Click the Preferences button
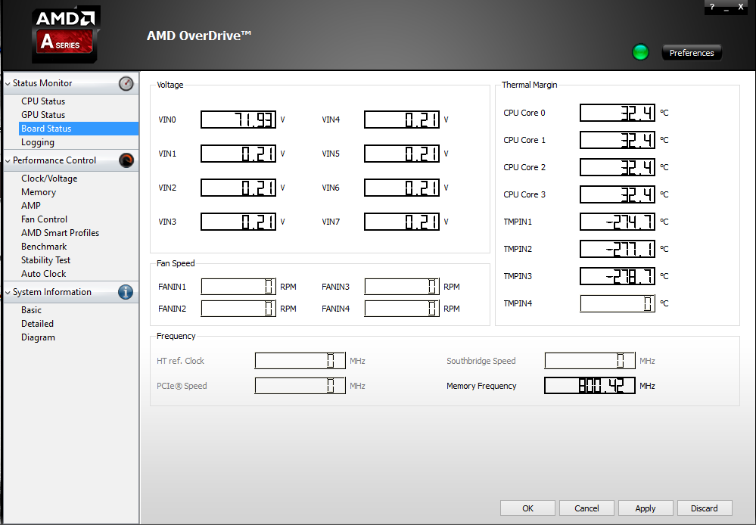This screenshot has height=525, width=756. pos(692,53)
